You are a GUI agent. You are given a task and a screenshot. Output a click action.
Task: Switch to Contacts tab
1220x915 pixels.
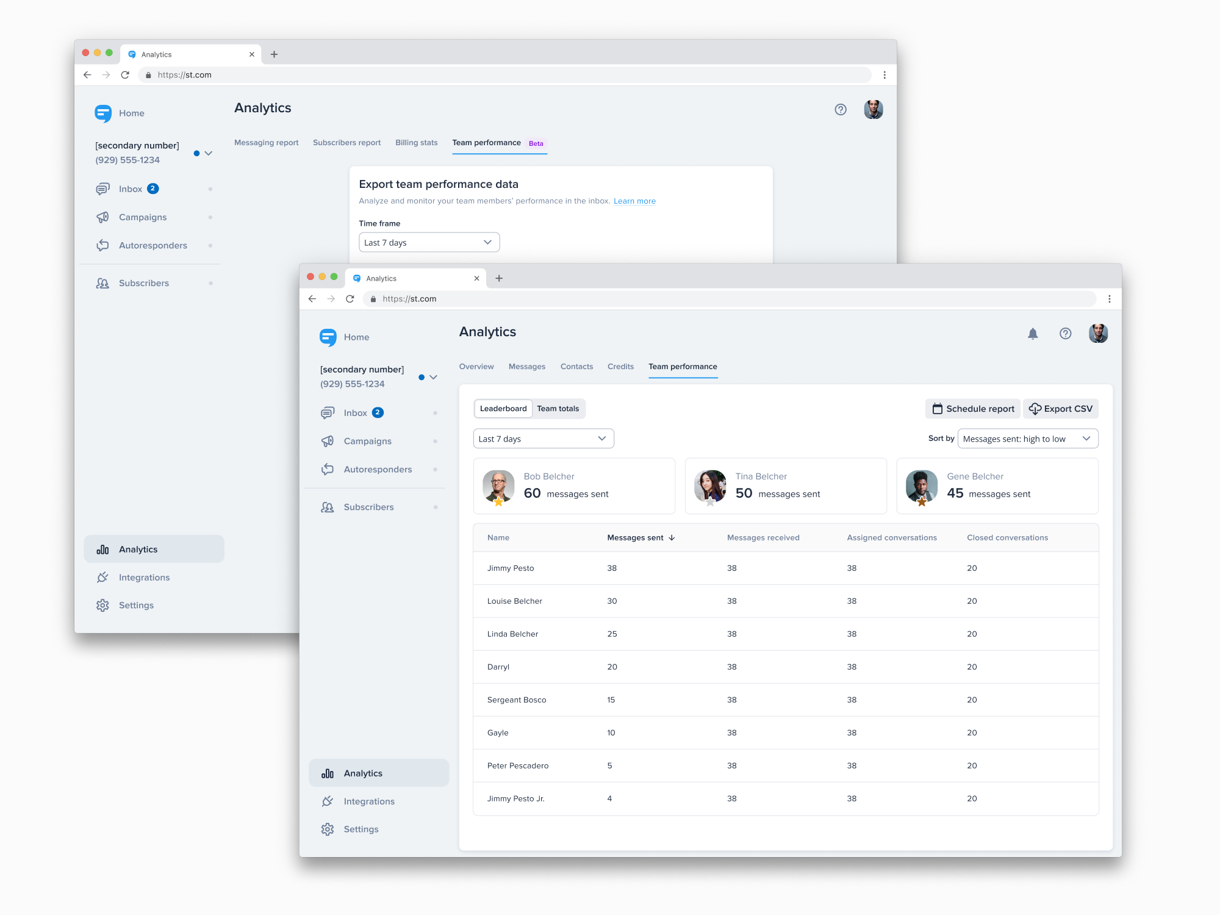click(x=576, y=367)
